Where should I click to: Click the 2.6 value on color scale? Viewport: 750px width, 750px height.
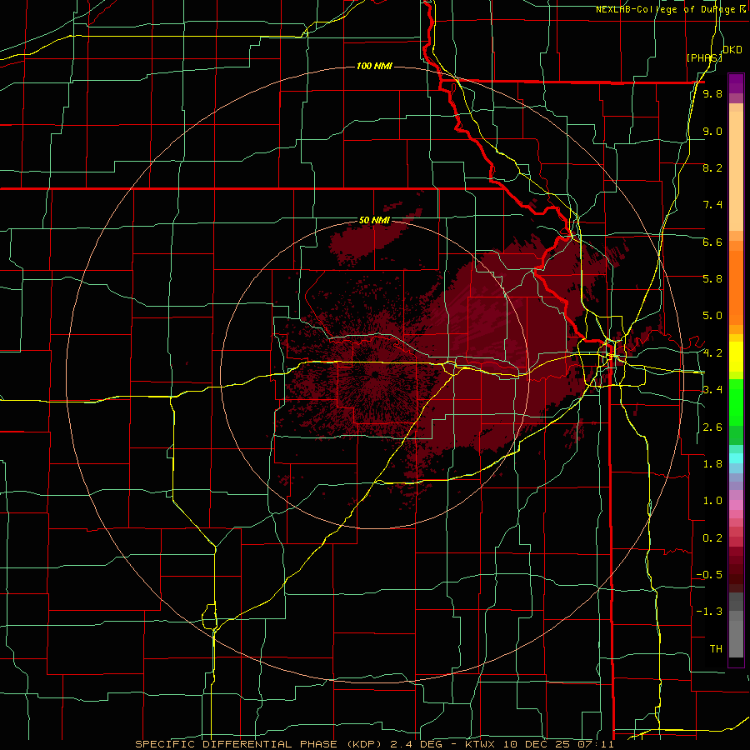click(712, 427)
